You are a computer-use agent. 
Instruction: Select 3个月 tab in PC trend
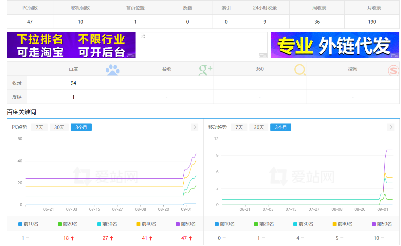click(x=81, y=127)
